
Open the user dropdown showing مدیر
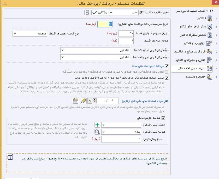[x=124, y=13]
